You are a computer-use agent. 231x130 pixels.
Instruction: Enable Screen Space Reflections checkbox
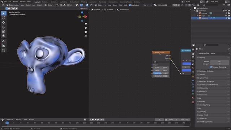point(199,85)
